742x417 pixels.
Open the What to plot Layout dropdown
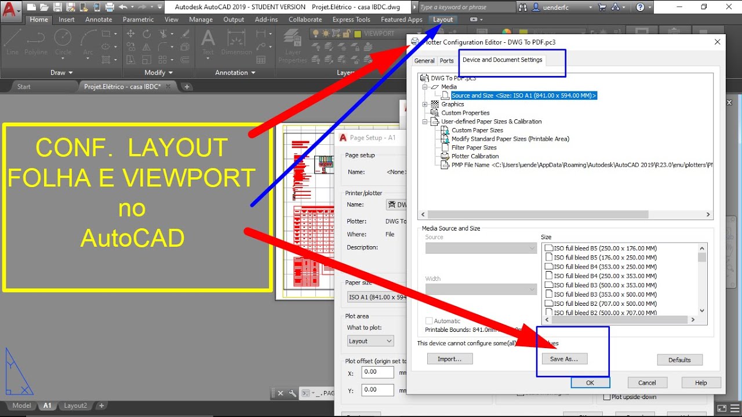click(370, 341)
